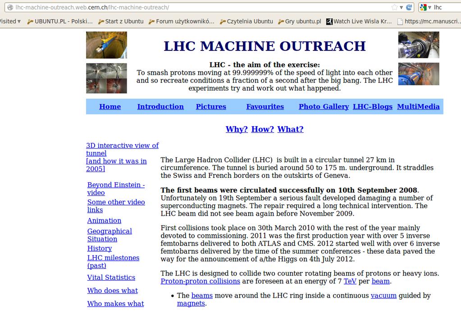The height and width of the screenshot is (313, 461).
Task: Click the blue magnet tunnel thumbnail
Action: (419, 74)
